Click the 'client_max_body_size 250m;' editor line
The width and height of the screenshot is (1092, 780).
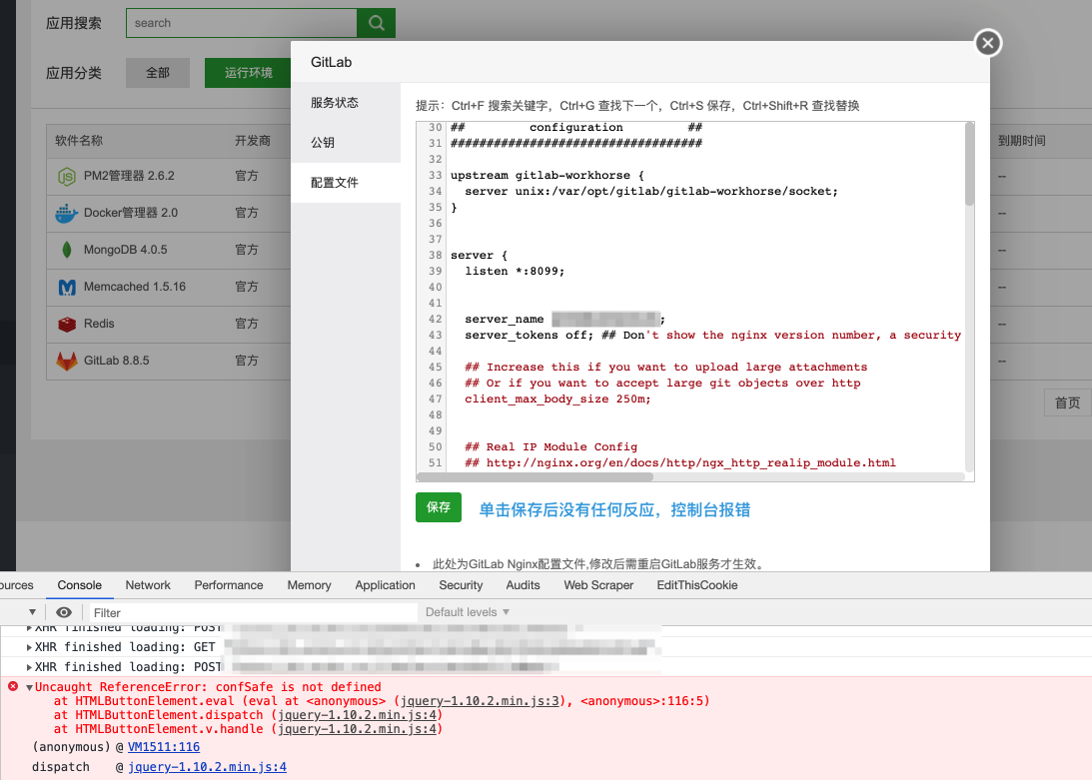point(557,399)
